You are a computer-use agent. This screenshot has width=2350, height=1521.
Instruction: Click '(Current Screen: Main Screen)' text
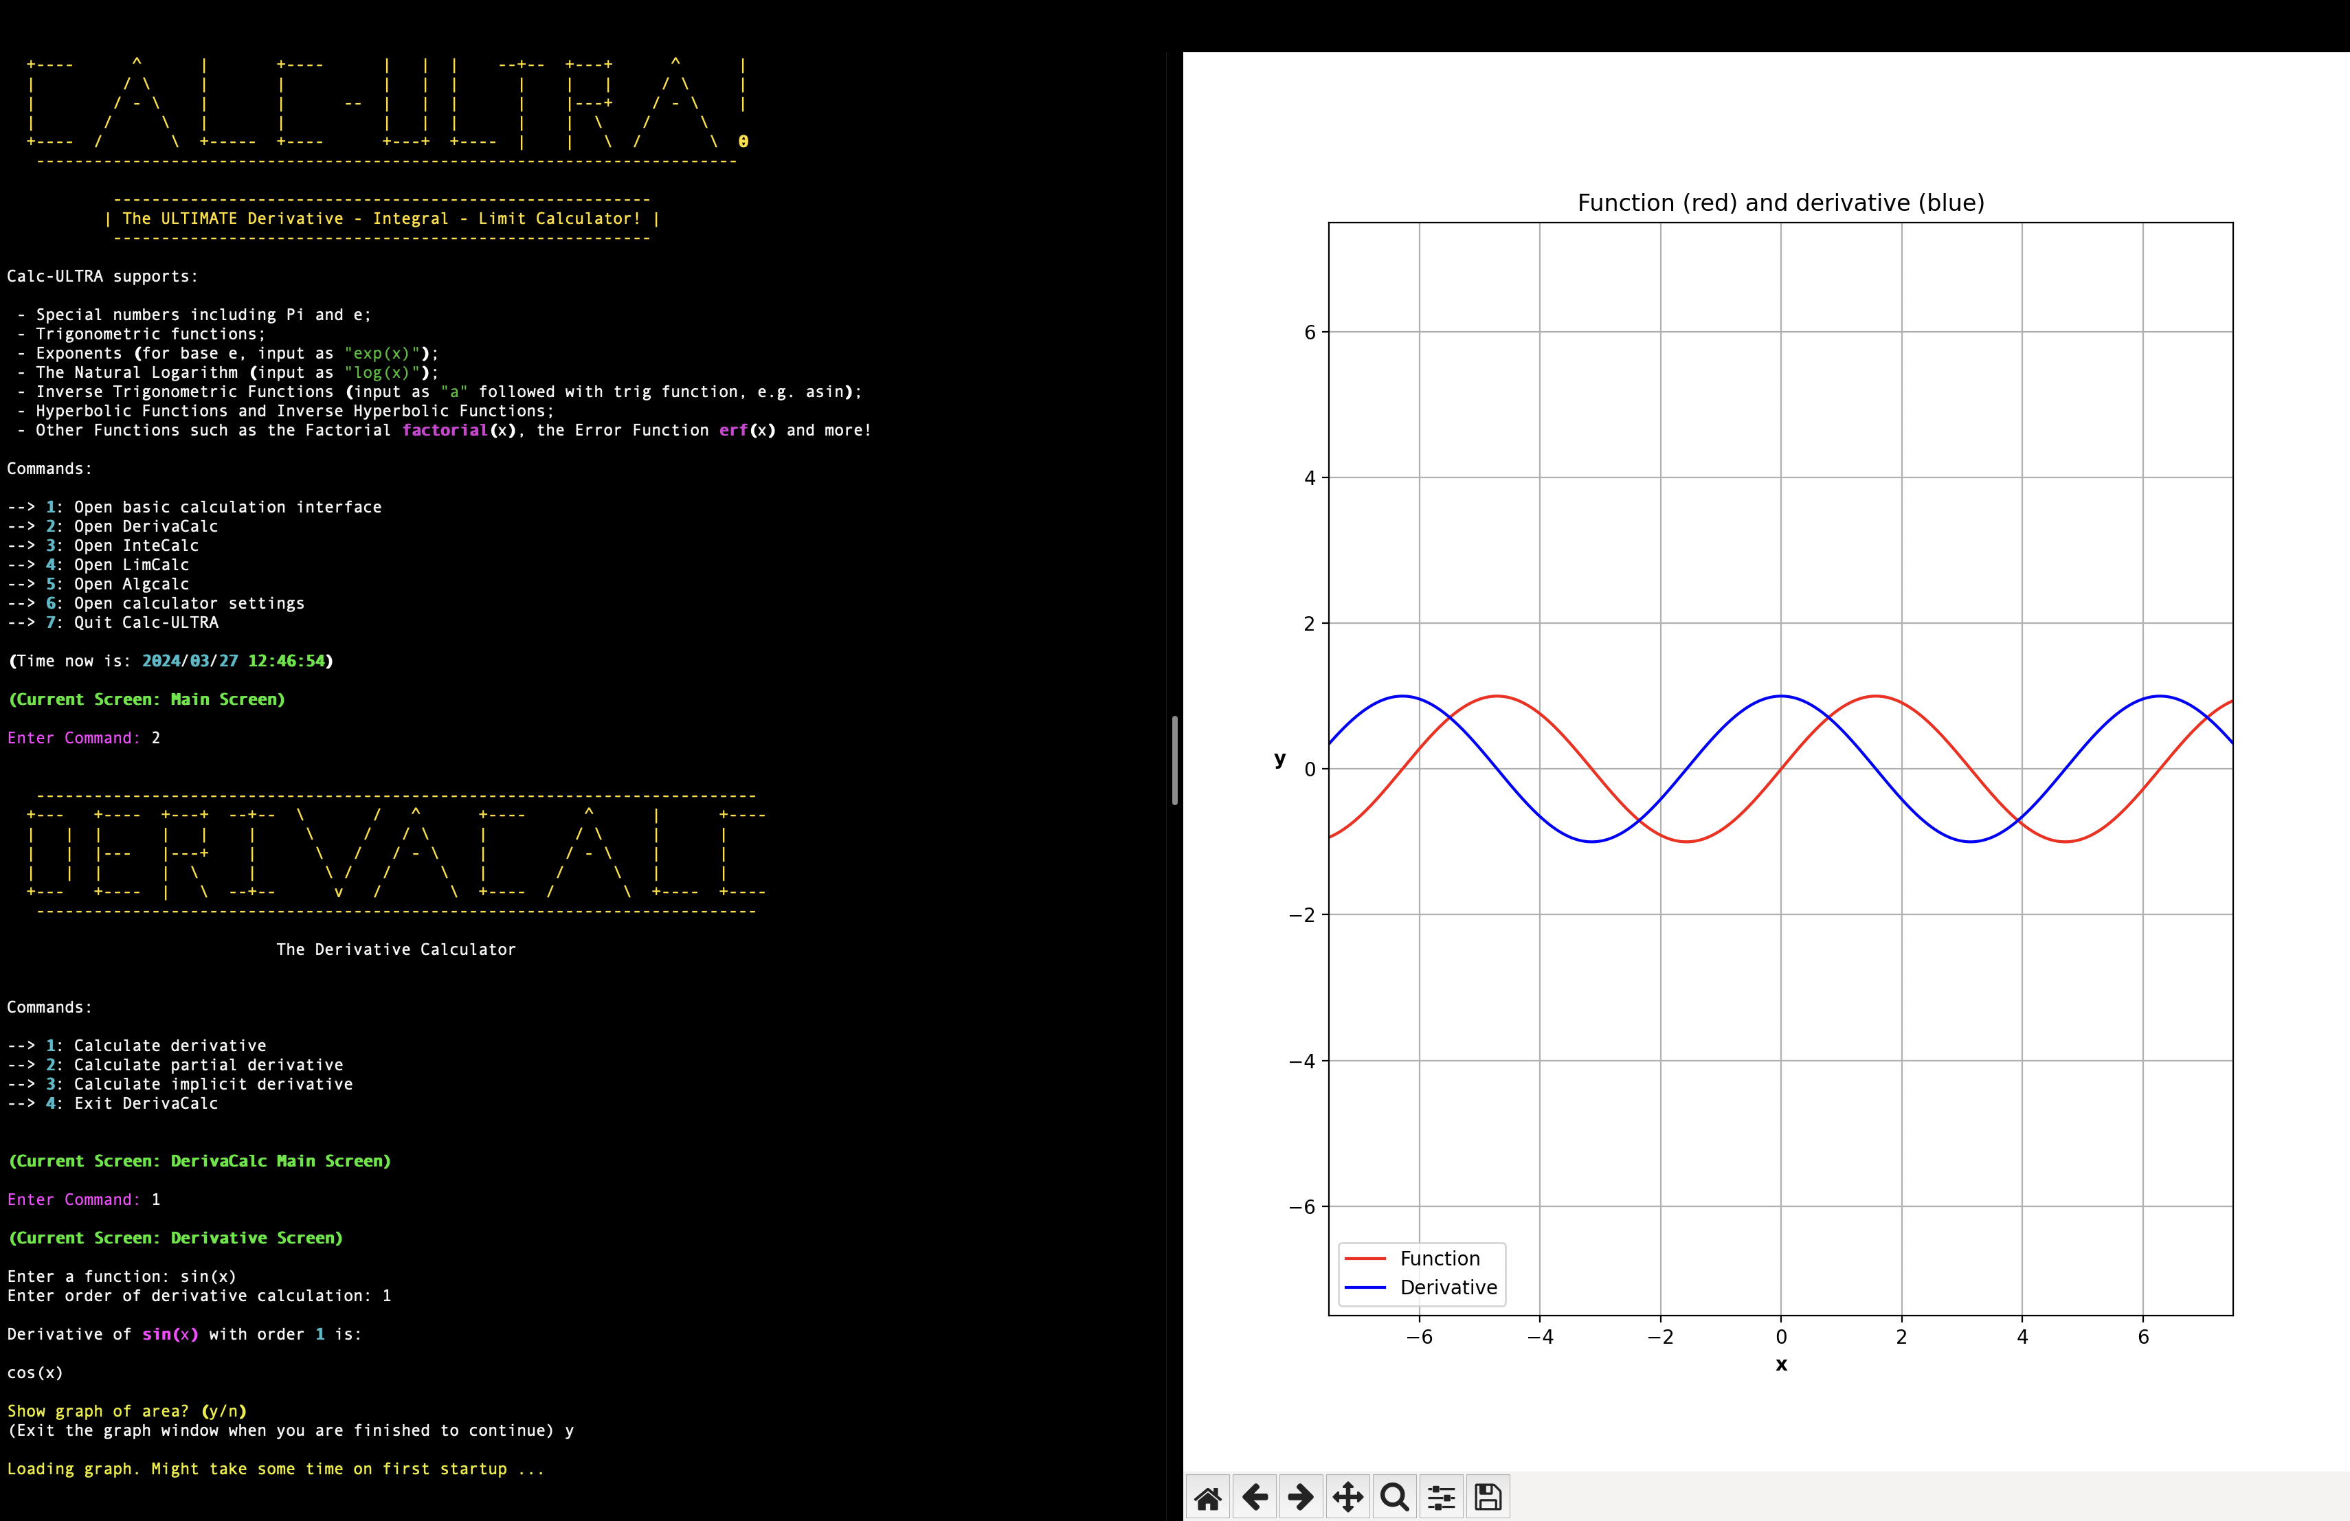[146, 700]
